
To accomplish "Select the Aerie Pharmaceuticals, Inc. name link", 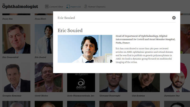I will 81,96.
